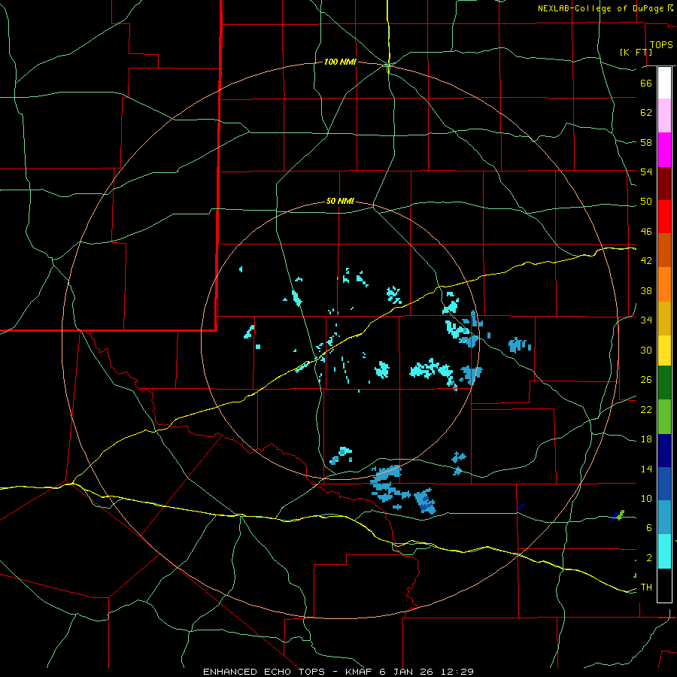Click the bright red 50 K FT swatch
Screen dimensions: 677x677
point(664,217)
